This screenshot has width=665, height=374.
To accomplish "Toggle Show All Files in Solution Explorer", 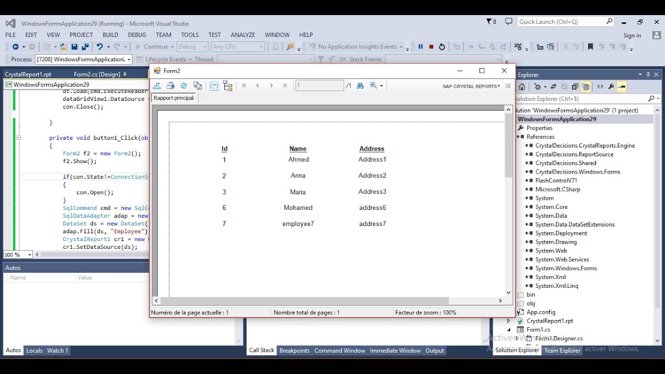I will pyautogui.click(x=586, y=87).
